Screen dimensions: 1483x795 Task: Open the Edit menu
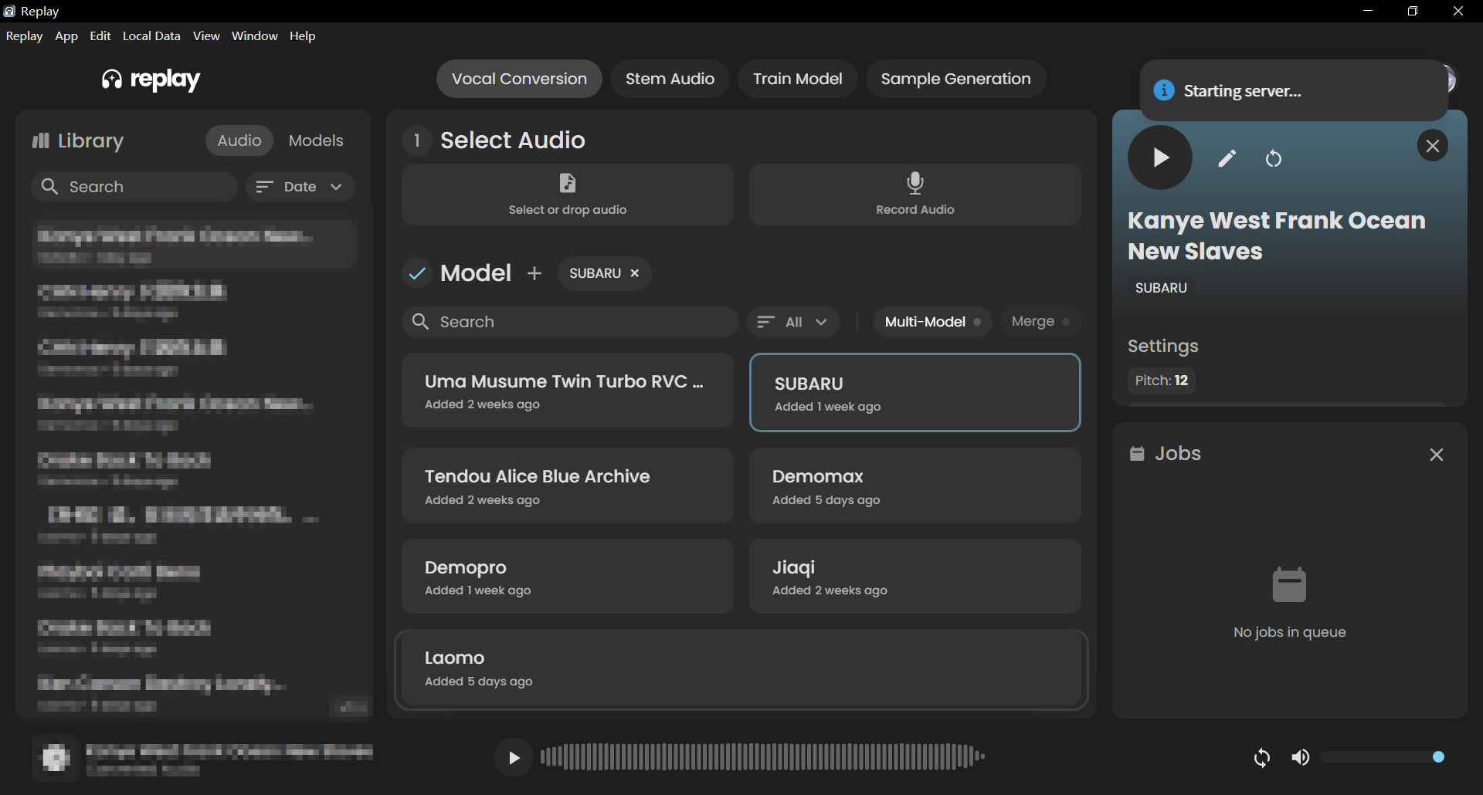(100, 36)
